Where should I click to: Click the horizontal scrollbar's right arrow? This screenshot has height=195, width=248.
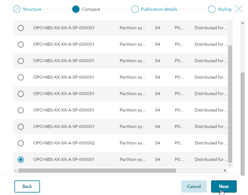pyautogui.click(x=225, y=171)
